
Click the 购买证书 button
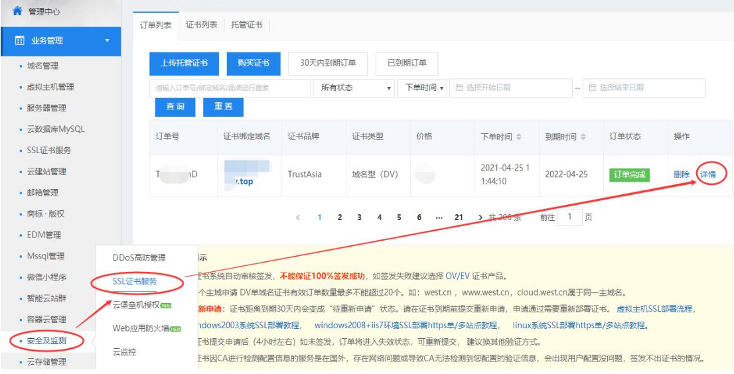click(254, 63)
